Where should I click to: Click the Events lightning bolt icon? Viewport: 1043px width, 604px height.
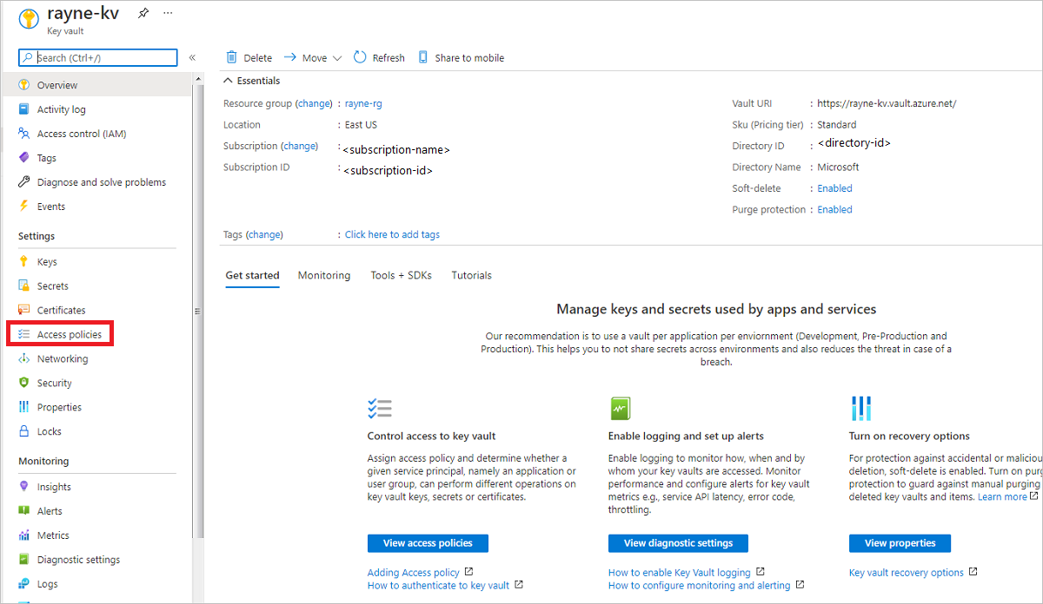pyautogui.click(x=24, y=207)
